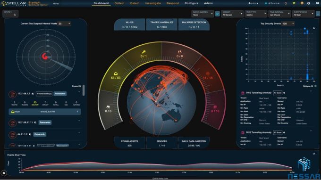Open the notifications bell icon
This screenshot has width=321, height=180.
coord(286,3)
